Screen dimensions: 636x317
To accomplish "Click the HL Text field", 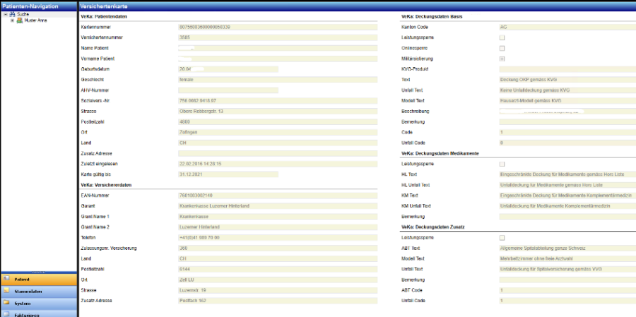I will (x=567, y=174).
